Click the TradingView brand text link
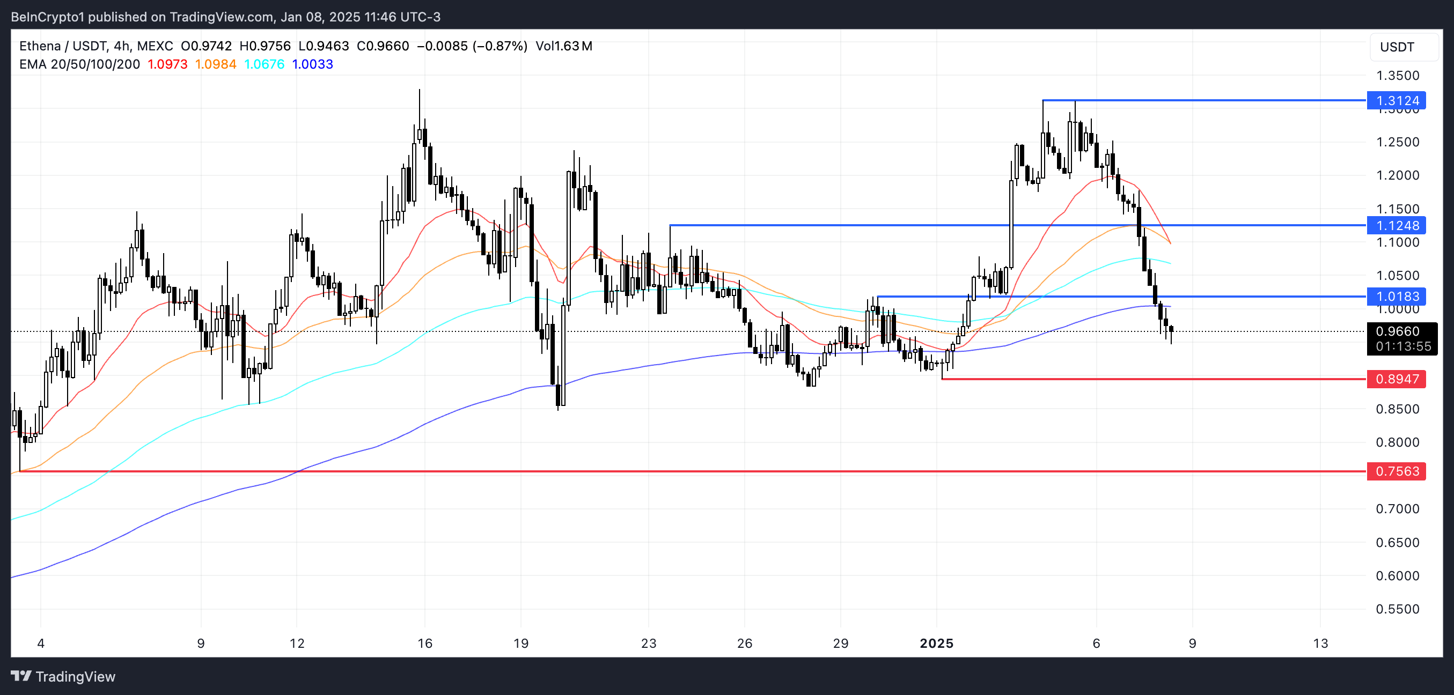 [x=75, y=676]
